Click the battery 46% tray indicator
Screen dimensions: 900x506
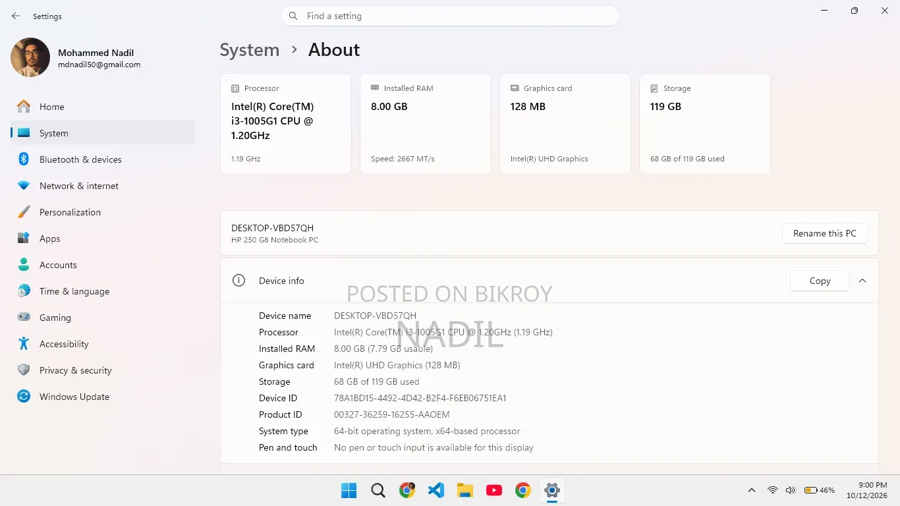(819, 490)
